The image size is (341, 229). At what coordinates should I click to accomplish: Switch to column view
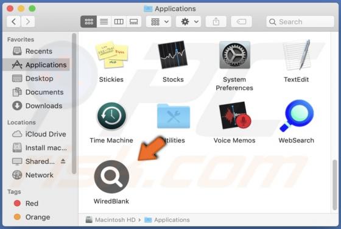click(x=119, y=21)
